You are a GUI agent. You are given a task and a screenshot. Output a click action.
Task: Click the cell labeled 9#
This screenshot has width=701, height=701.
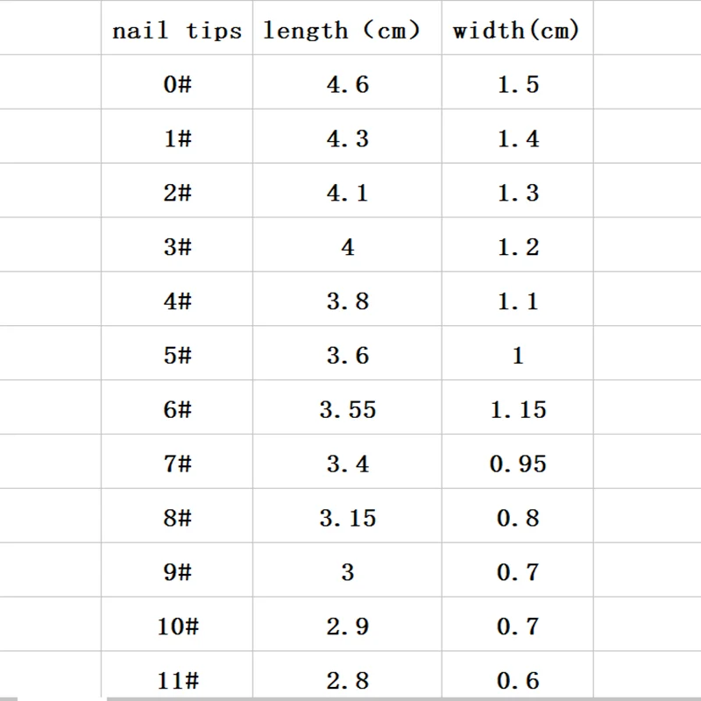point(177,570)
